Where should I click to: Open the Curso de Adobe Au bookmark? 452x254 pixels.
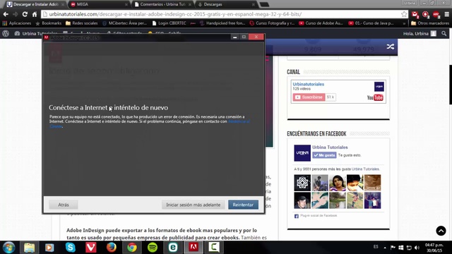[321, 23]
